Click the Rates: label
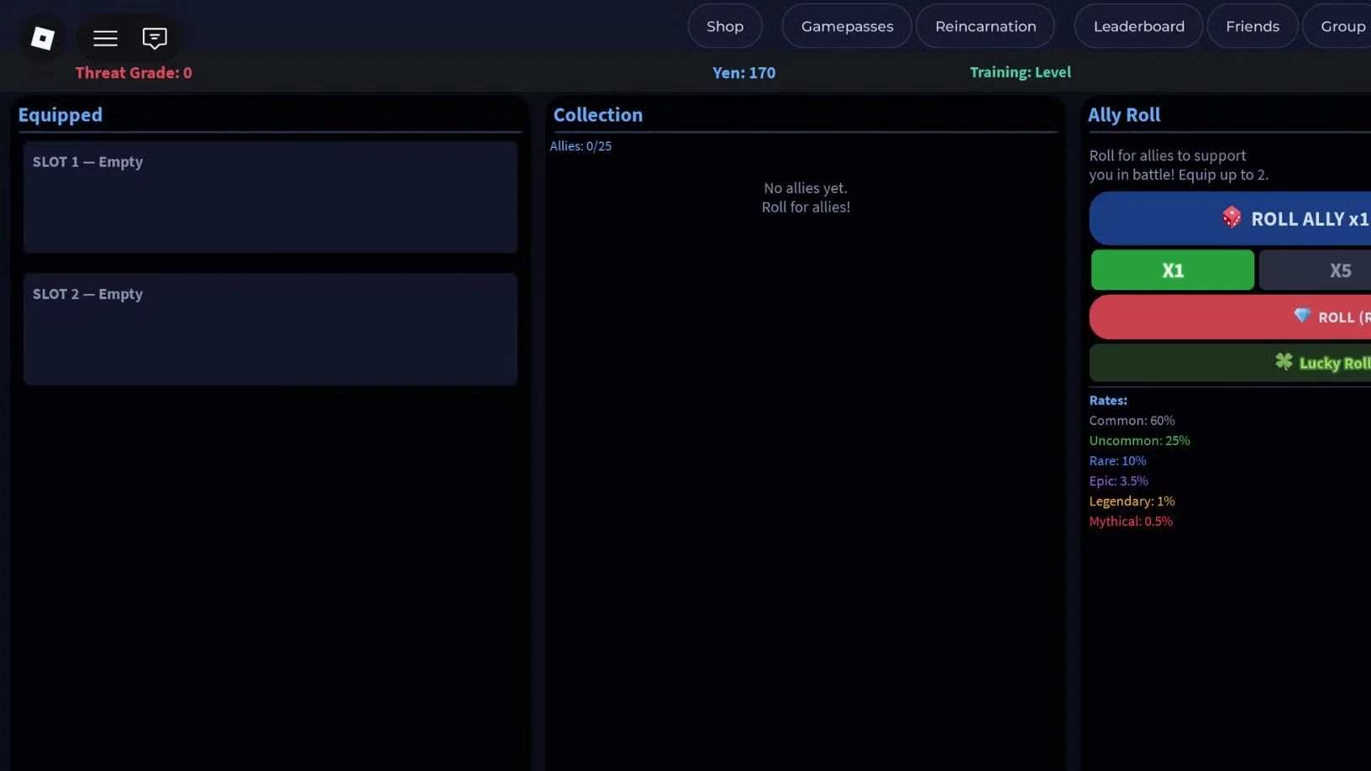Screen dimensions: 1371x771 pos(1108,401)
